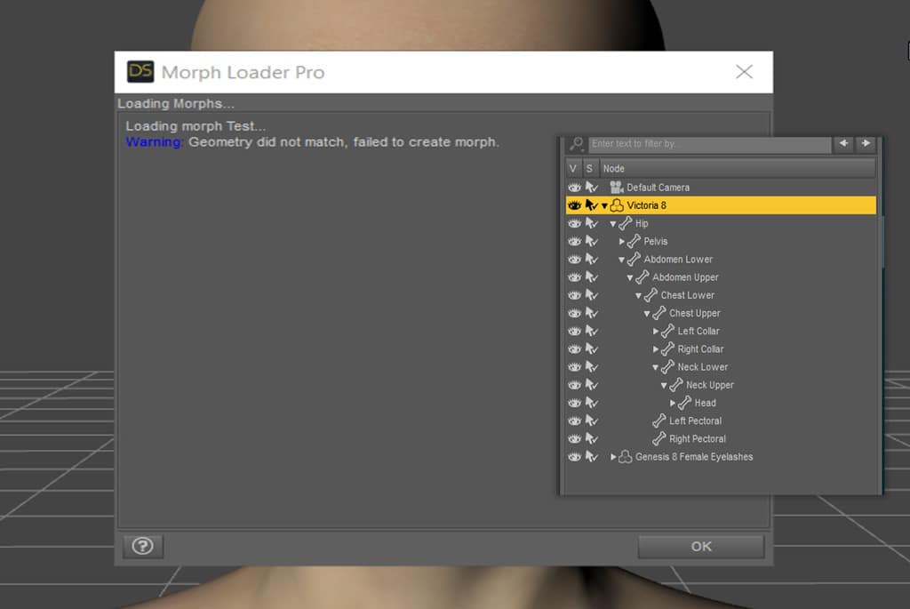Toggle visibility of Default Camera
The width and height of the screenshot is (910, 609).
[574, 188]
